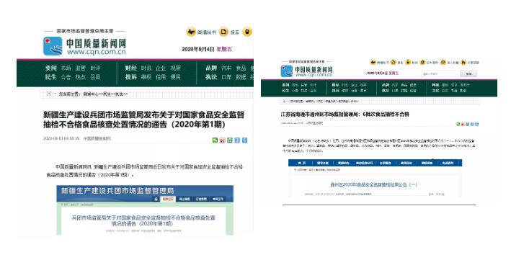
Task: Click 执法 in the left page breadcrumb
Action: pyautogui.click(x=119, y=94)
